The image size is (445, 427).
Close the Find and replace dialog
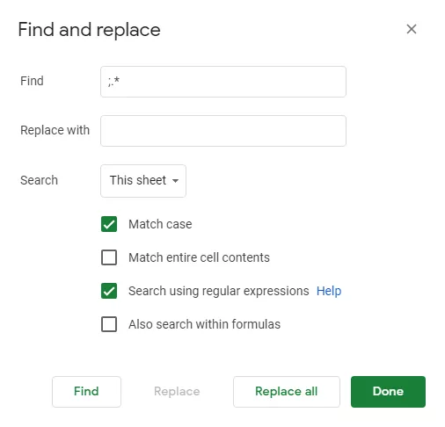[x=412, y=29]
